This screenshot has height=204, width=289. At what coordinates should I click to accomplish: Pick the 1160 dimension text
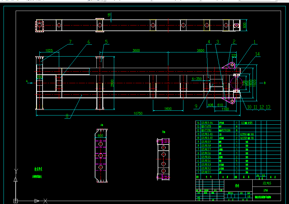pos(225,109)
